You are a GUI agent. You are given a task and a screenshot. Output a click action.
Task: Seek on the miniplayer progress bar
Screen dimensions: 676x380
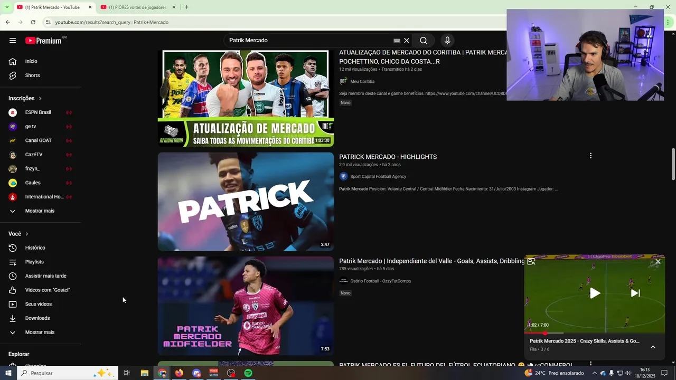[595, 333]
